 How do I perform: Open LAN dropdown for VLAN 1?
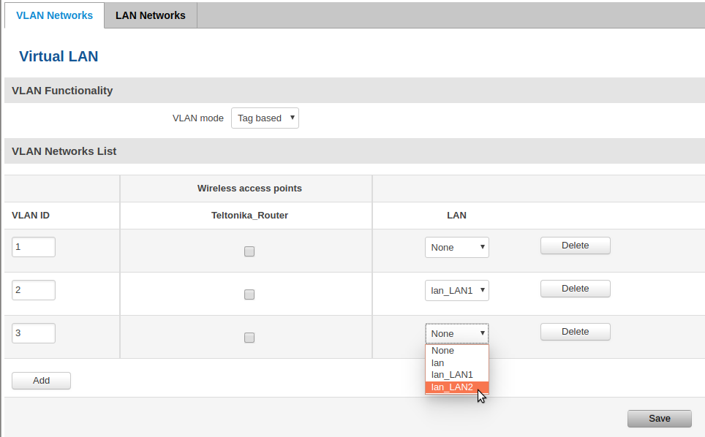pyautogui.click(x=457, y=248)
